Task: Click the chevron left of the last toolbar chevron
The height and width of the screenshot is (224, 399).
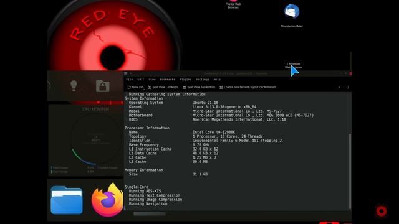Action: pyautogui.click(x=339, y=87)
